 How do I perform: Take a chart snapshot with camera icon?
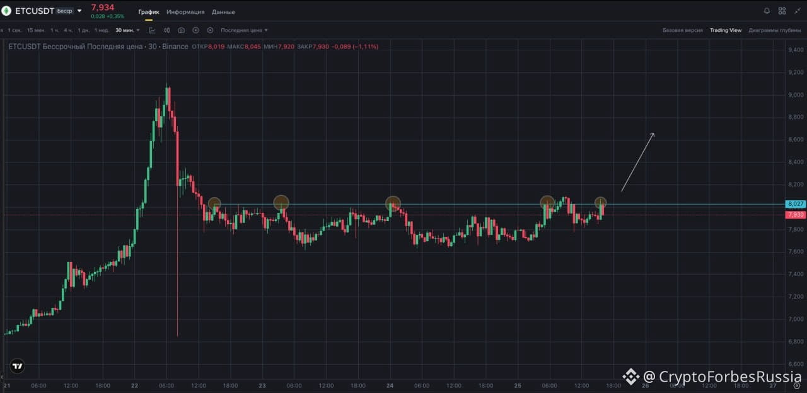point(182,30)
